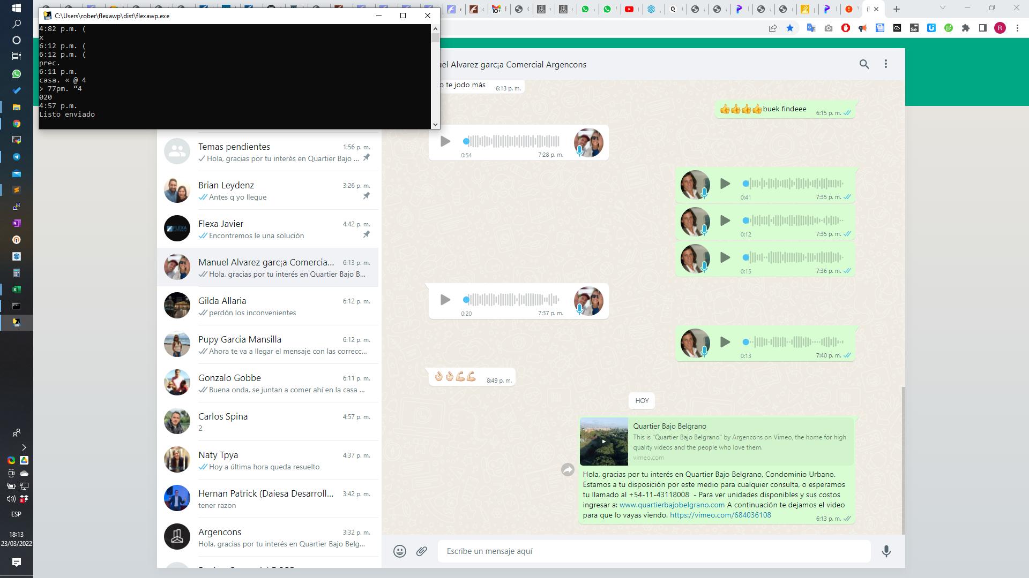1029x578 pixels.
Task: Open File Explorer from the taskbar
Action: tap(16, 107)
